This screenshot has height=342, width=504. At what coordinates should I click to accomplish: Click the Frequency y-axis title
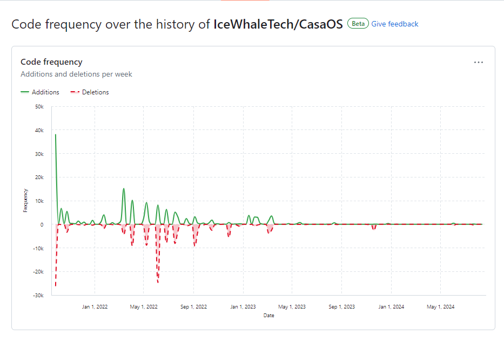[x=25, y=200]
